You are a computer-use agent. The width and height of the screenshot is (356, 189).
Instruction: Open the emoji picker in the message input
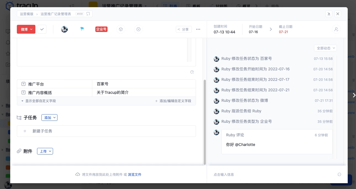339,174
